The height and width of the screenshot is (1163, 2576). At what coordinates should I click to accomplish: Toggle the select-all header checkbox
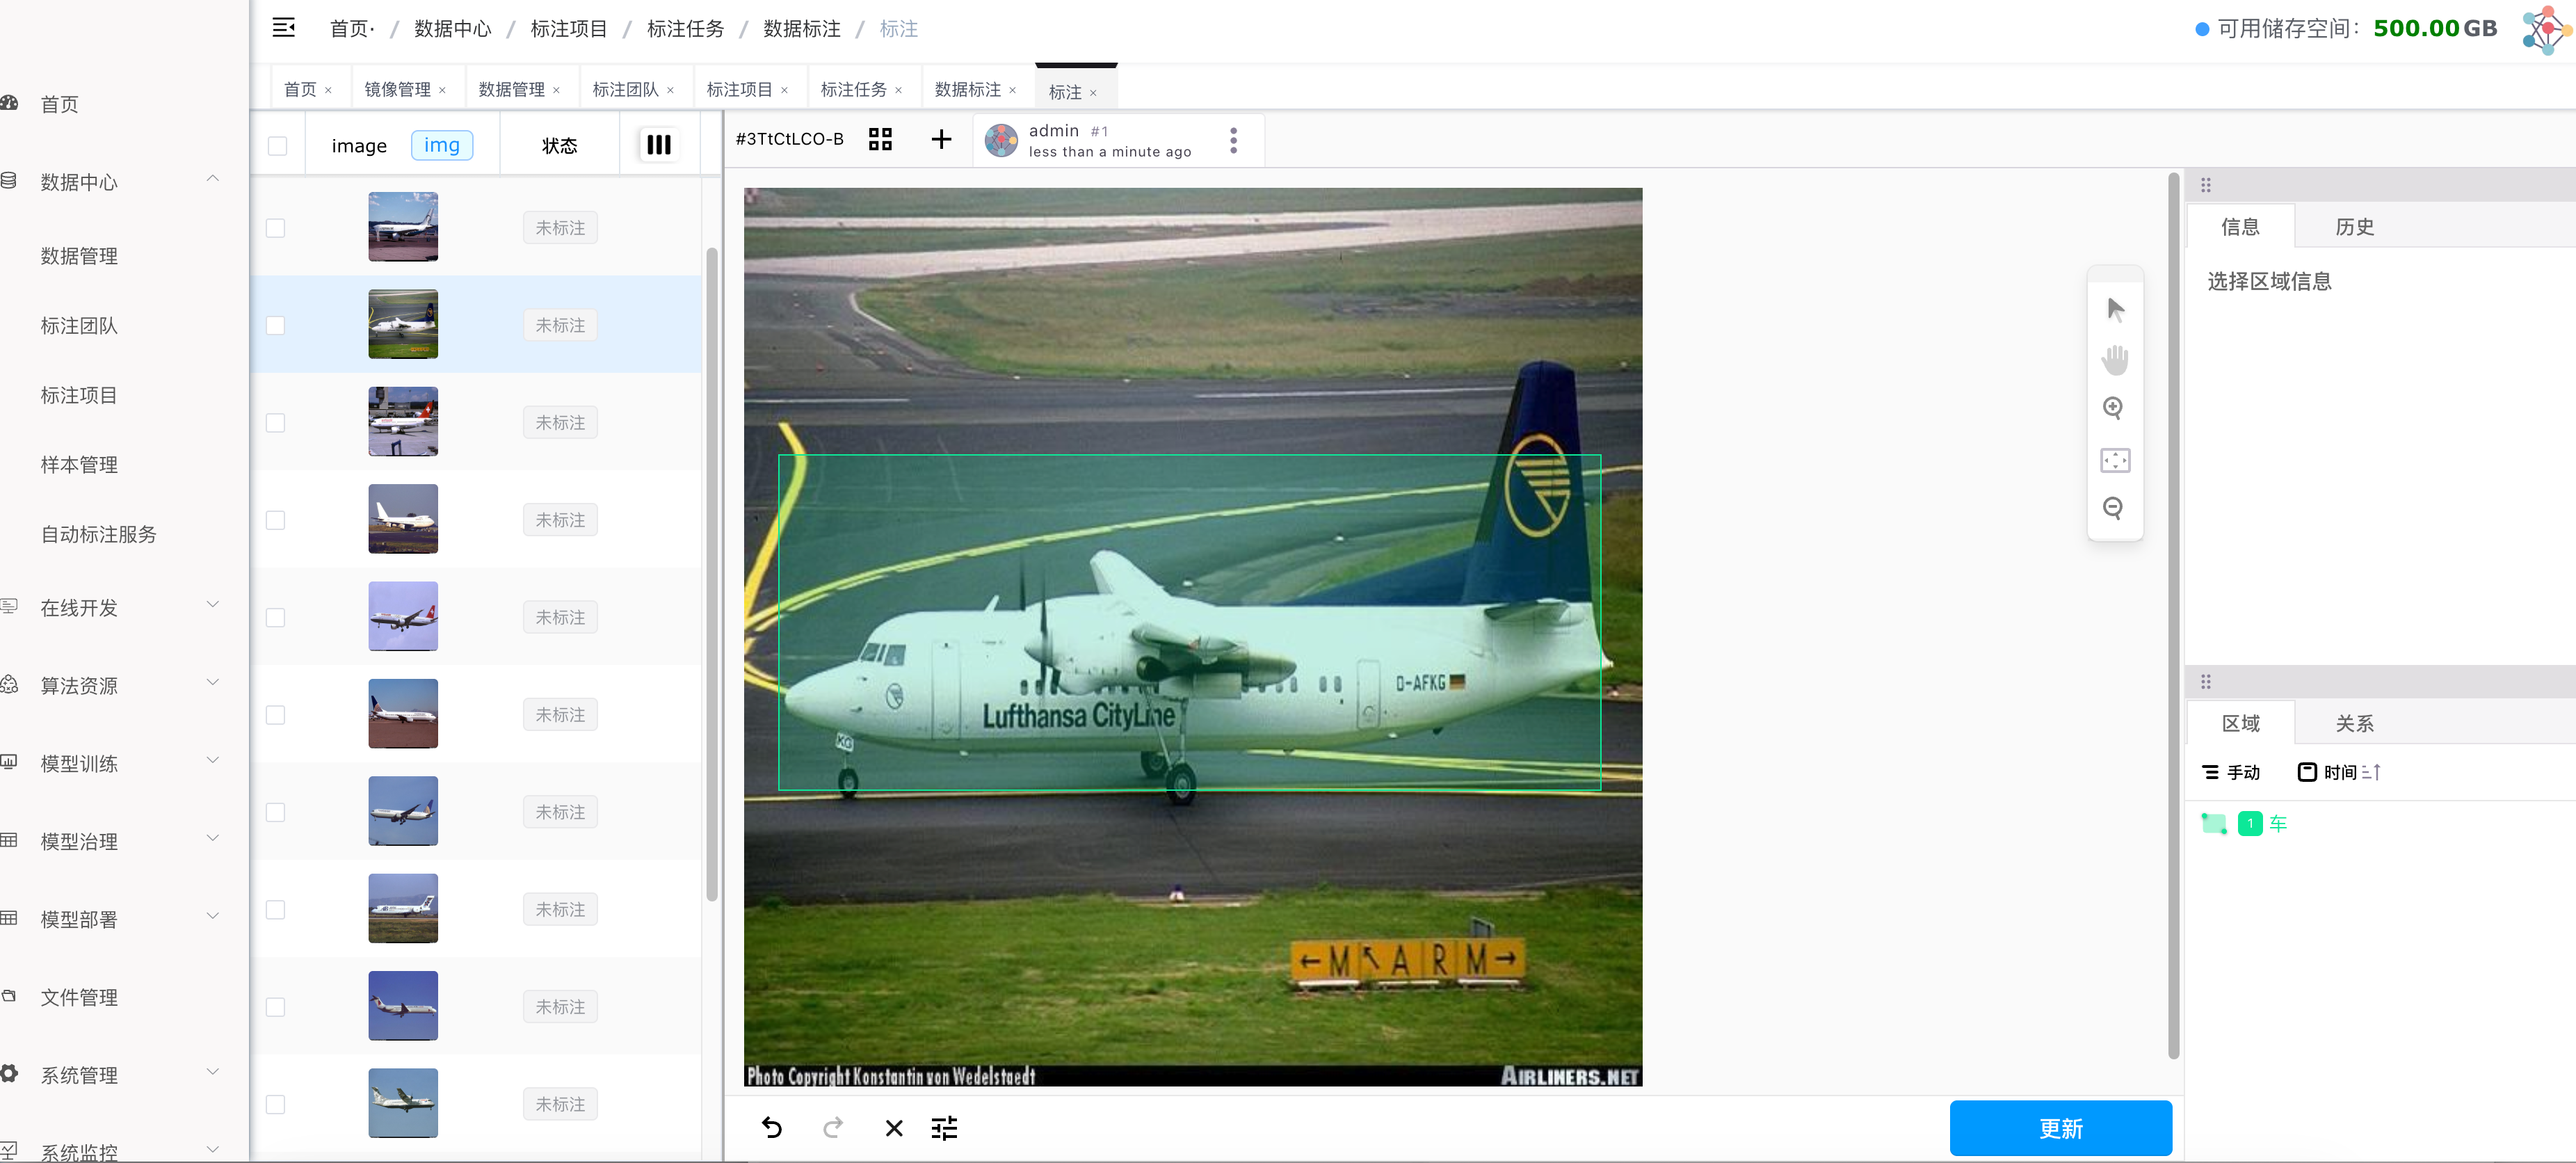coord(277,146)
